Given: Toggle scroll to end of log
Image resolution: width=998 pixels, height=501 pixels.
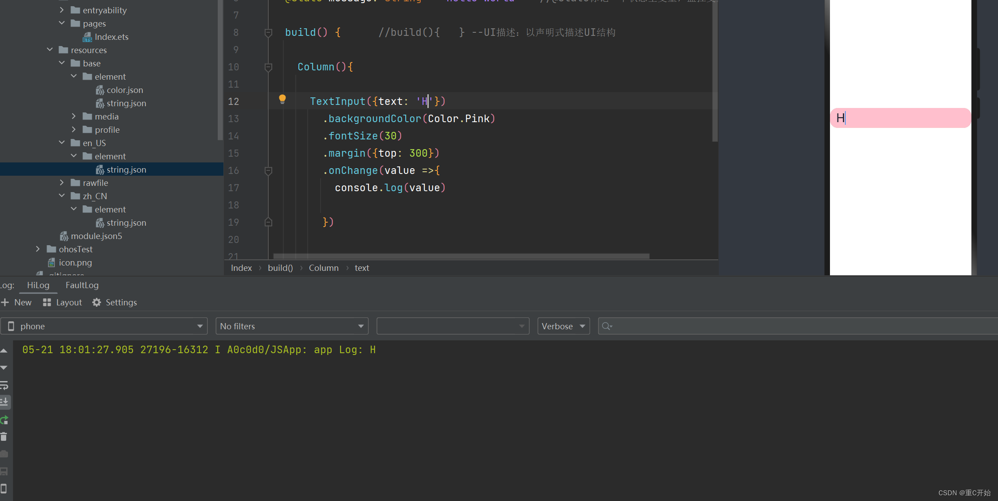Looking at the screenshot, I should (4, 402).
